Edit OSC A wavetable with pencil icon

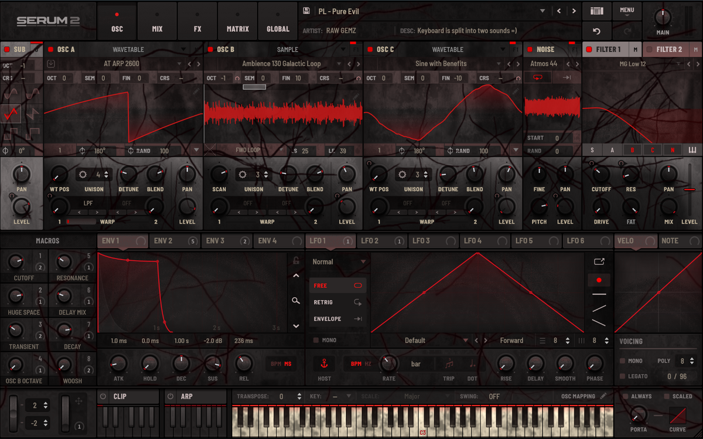pos(197,91)
